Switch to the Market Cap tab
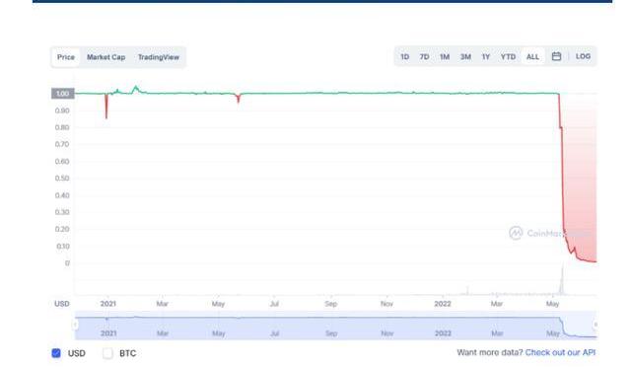This screenshot has width=631, height=367. pyautogui.click(x=105, y=57)
